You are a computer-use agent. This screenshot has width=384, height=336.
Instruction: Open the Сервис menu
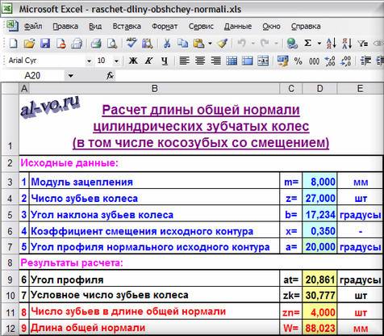coord(201,27)
